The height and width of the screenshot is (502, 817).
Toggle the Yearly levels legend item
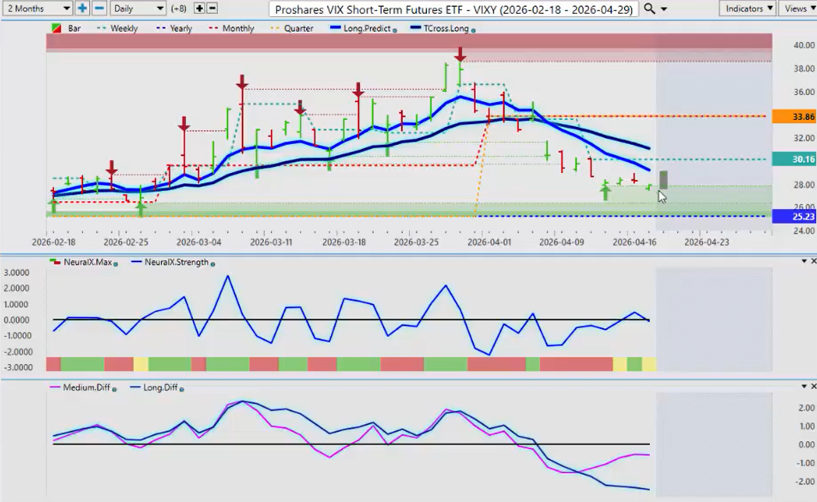[x=175, y=28]
